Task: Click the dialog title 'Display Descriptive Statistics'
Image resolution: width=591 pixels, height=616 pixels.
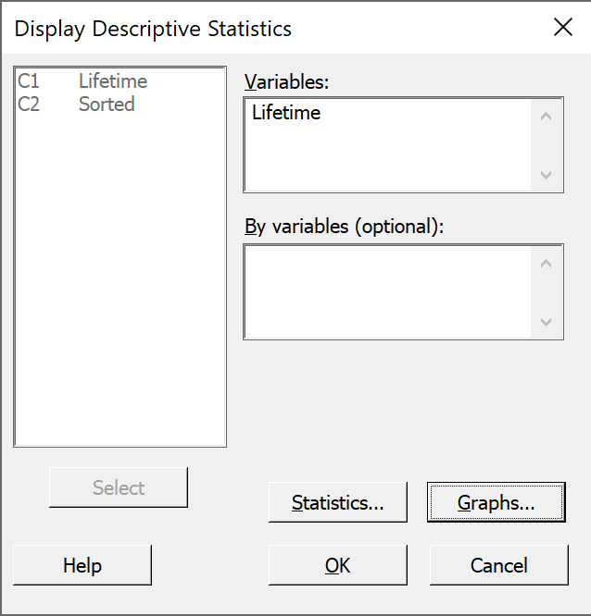Action: pos(153,29)
